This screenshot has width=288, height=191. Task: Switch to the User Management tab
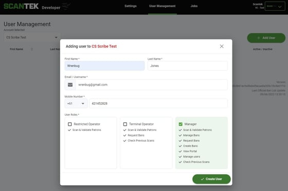tap(163, 6)
